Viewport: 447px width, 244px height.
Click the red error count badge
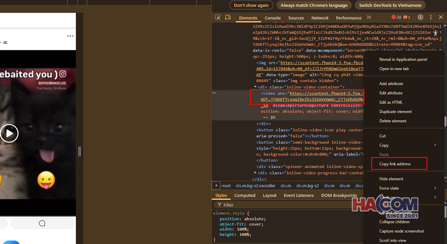[396, 17]
